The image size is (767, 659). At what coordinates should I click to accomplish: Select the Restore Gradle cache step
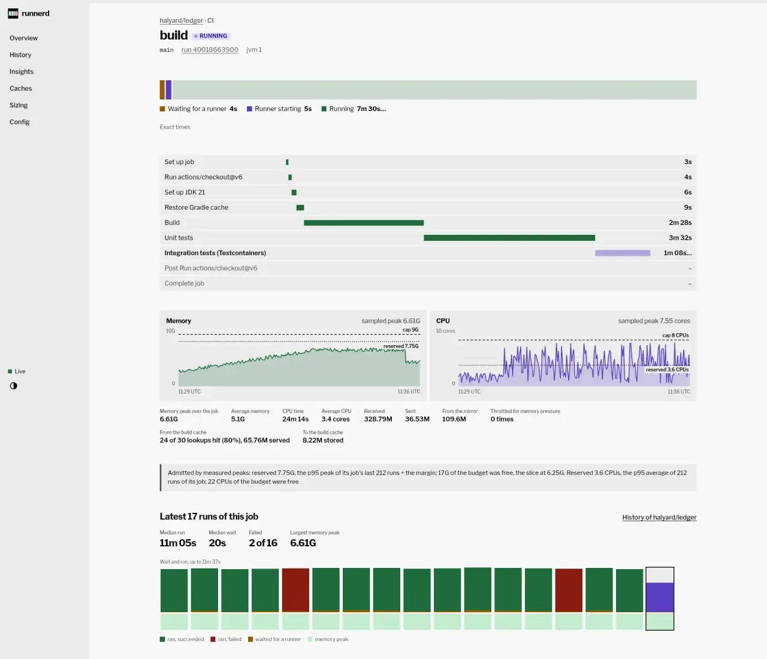pyautogui.click(x=428, y=207)
